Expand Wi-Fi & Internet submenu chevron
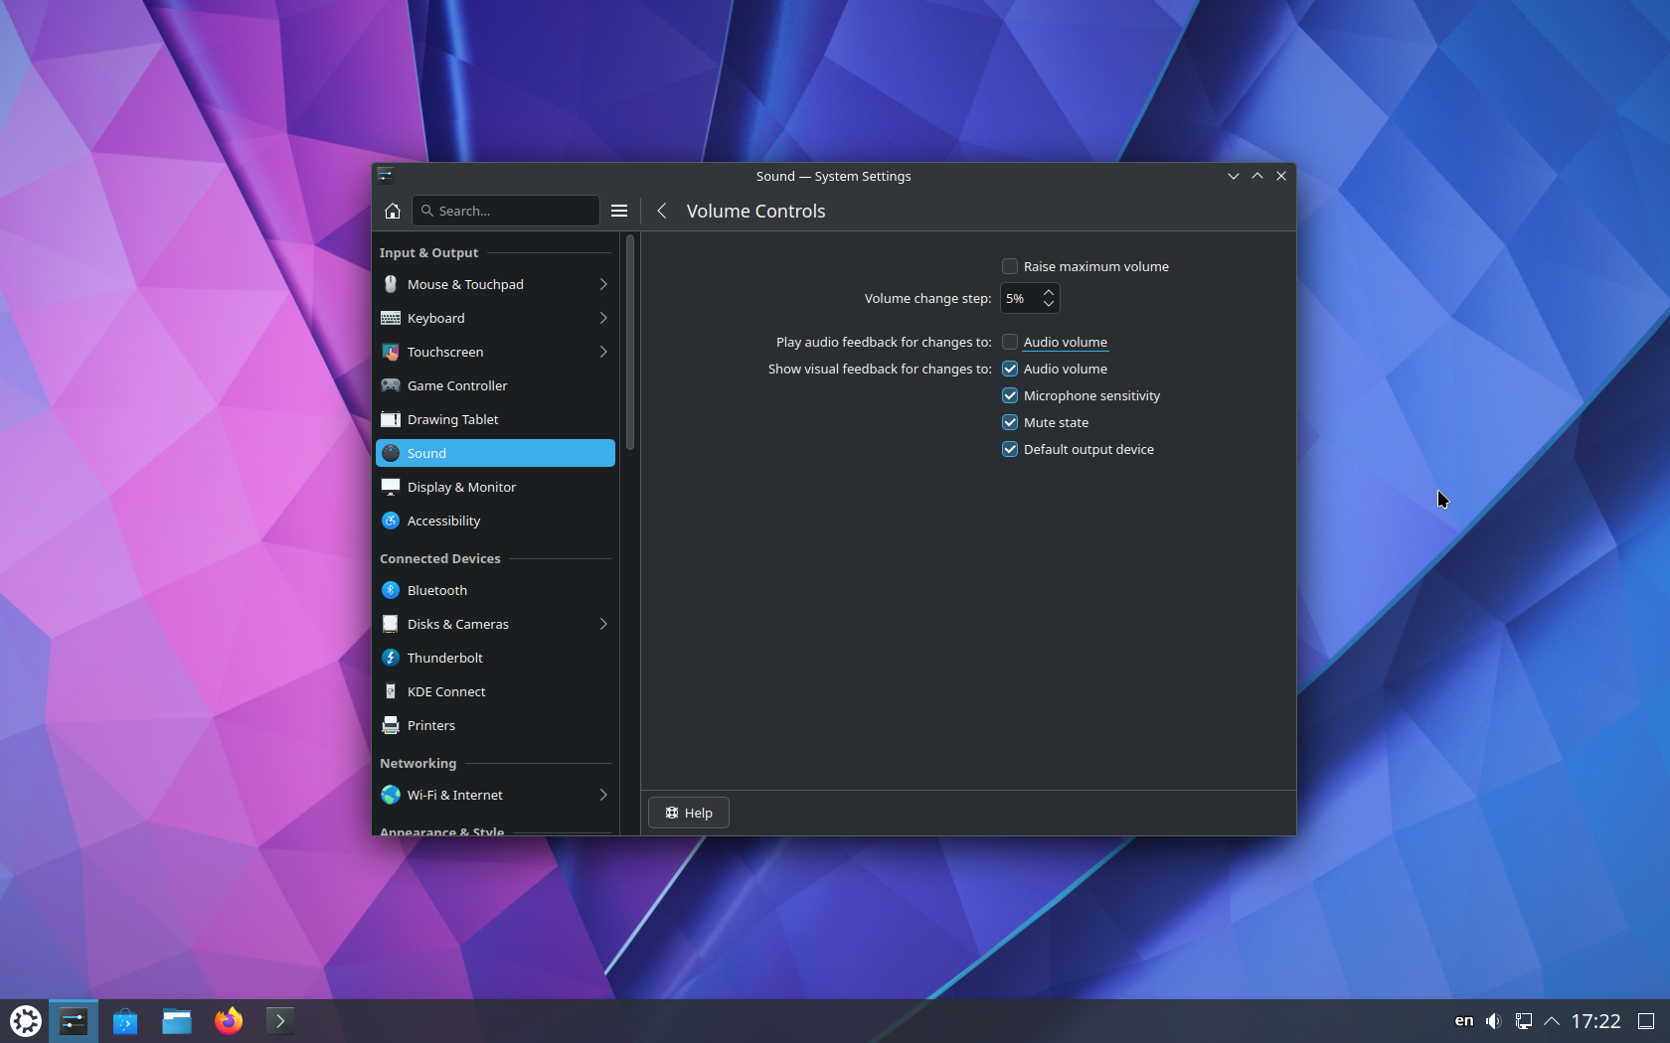 pyautogui.click(x=603, y=795)
